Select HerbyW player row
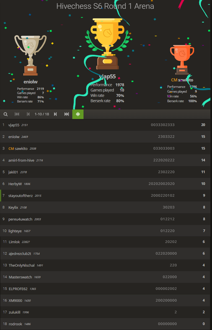The height and width of the screenshot is (330, 212). point(105,184)
